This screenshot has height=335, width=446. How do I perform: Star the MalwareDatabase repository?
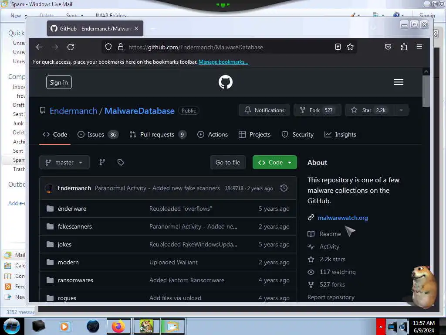tap(369, 110)
